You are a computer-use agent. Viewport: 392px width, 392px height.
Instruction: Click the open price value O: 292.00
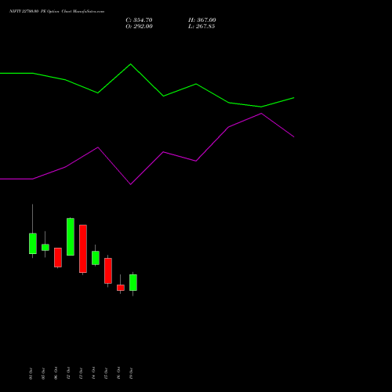click(139, 27)
